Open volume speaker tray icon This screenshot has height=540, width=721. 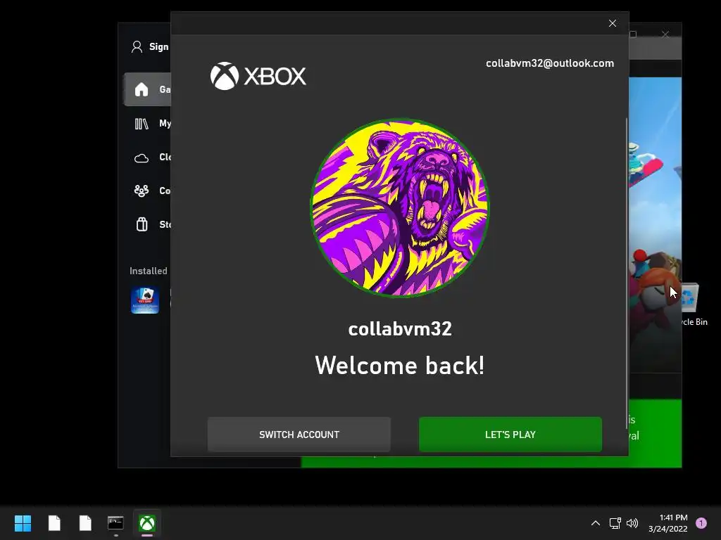tap(632, 523)
